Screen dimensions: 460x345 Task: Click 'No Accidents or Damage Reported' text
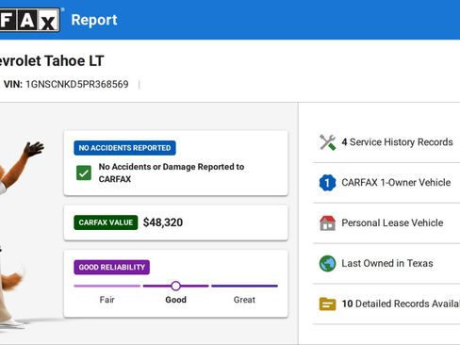pos(172,172)
